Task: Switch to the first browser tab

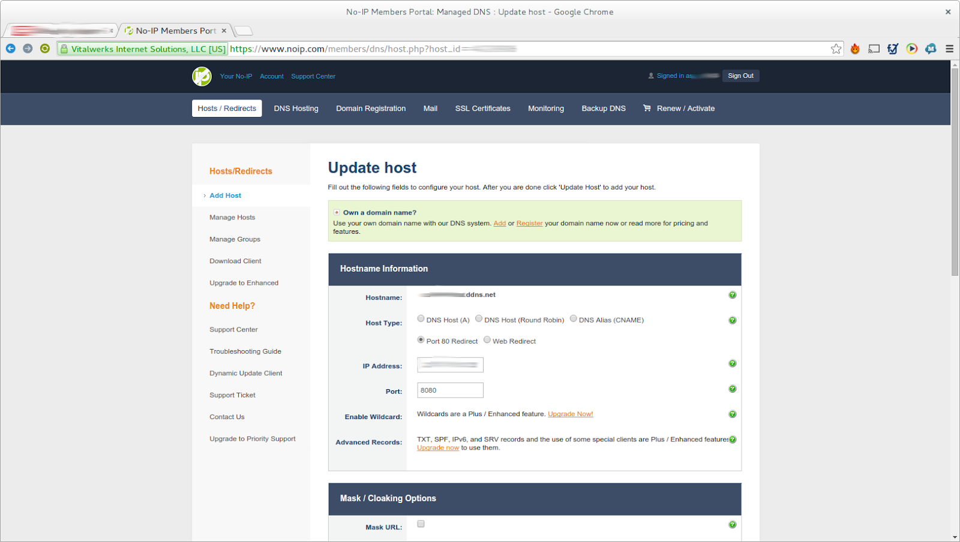Action: pos(62,31)
